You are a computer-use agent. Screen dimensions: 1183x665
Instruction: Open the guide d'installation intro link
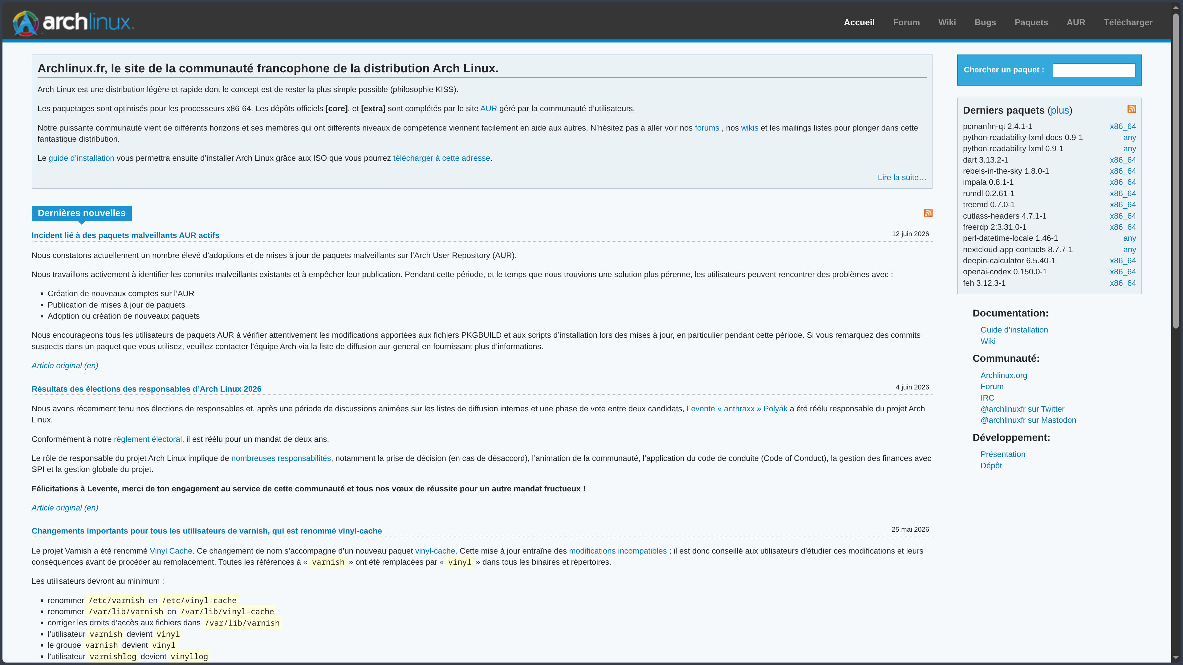coord(81,158)
